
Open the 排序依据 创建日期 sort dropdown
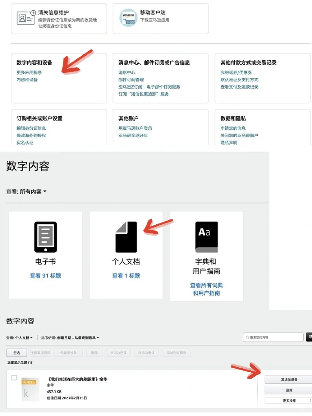tap(70, 338)
